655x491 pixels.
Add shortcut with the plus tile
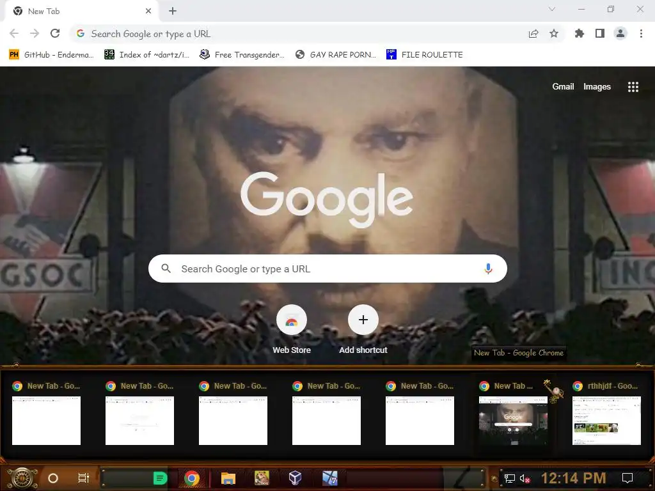[x=363, y=330]
